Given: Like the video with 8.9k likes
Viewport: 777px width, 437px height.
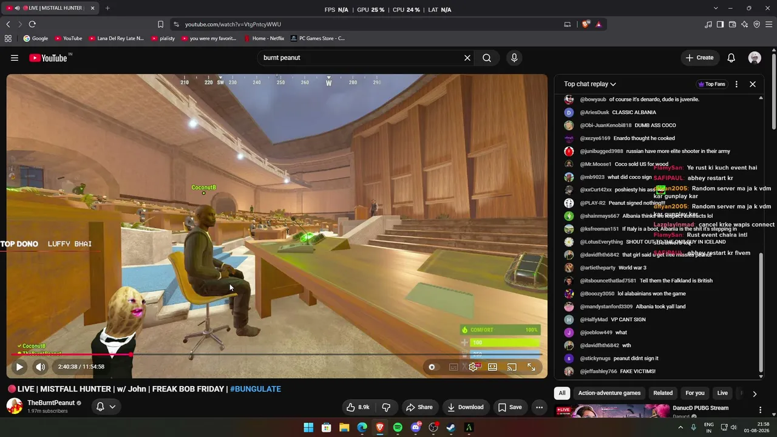Looking at the screenshot, I should 358,407.
